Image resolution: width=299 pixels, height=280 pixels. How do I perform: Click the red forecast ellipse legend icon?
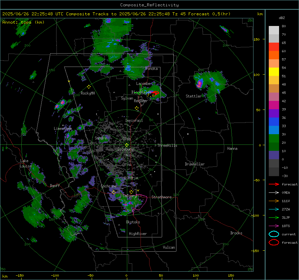click(x=274, y=242)
